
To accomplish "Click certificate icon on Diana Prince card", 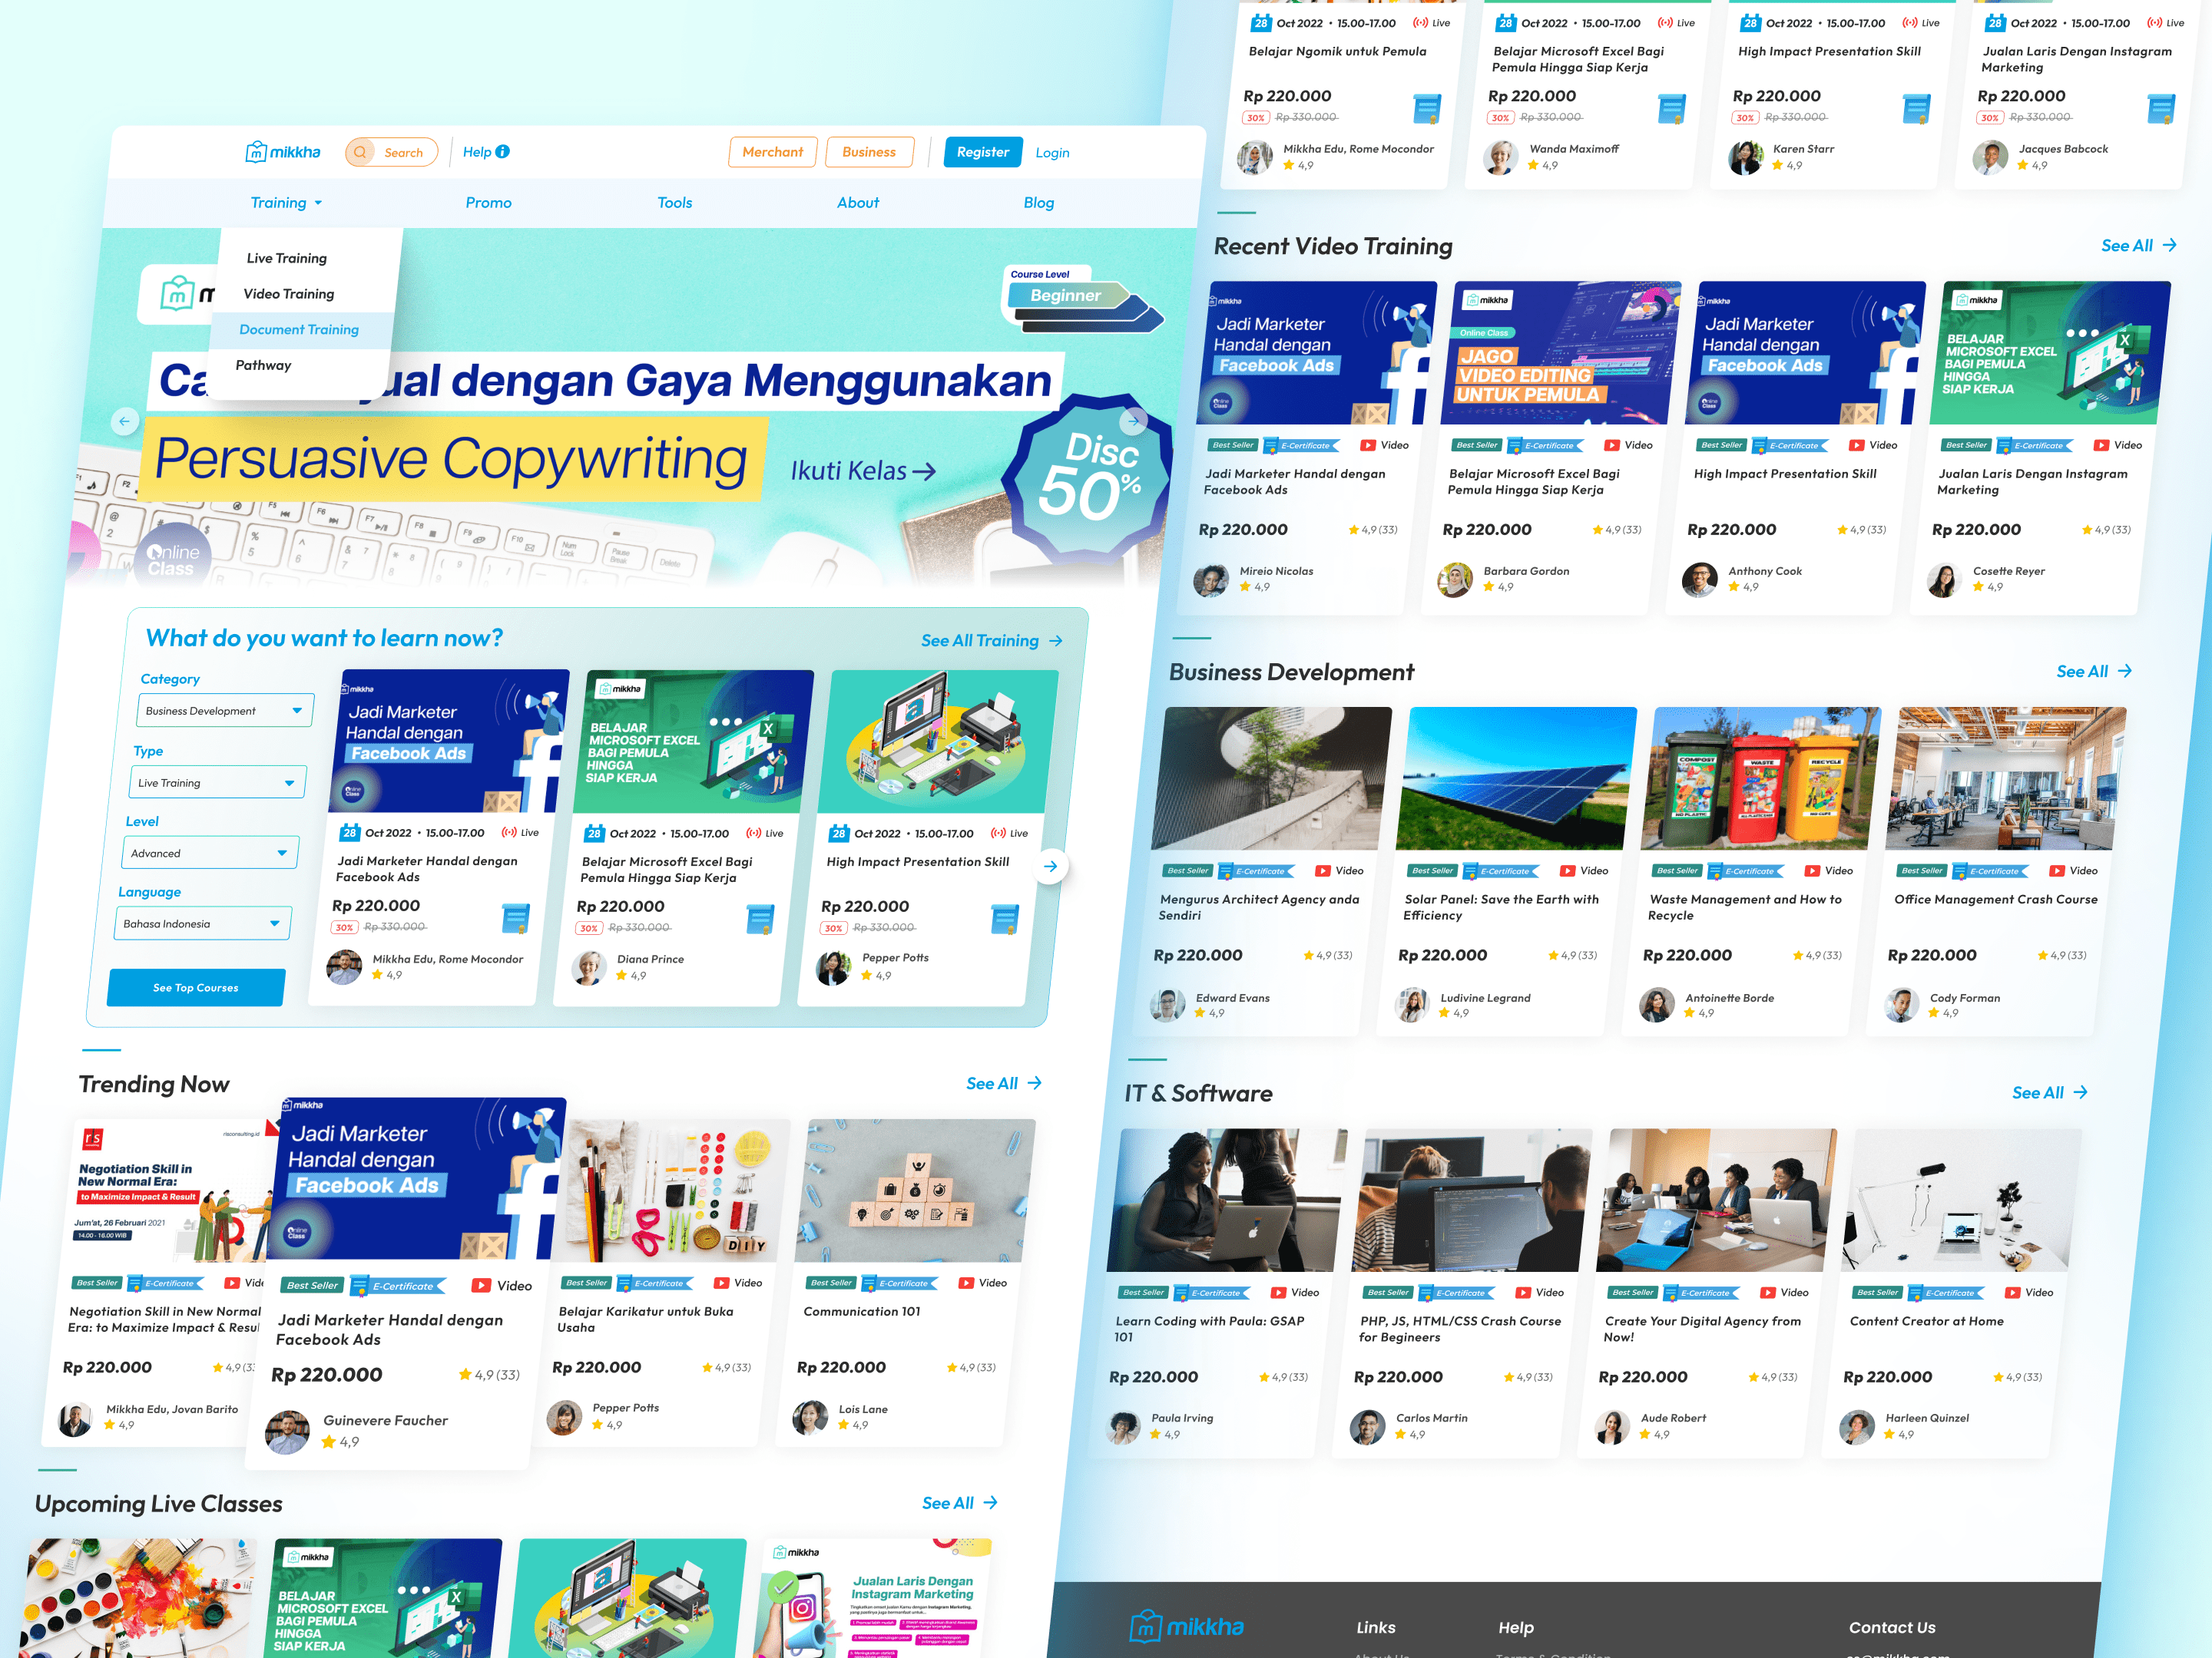I will coord(760,919).
